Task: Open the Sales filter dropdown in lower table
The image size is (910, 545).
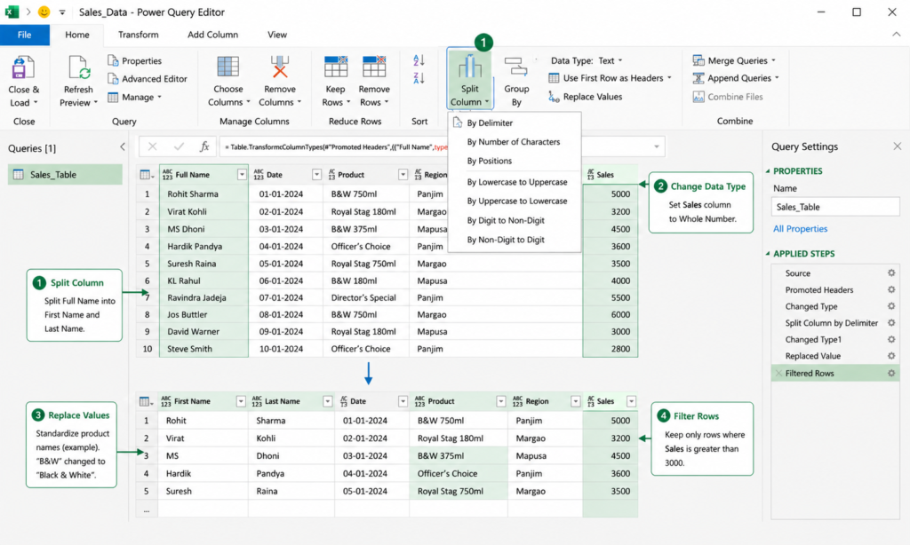Action: point(631,401)
